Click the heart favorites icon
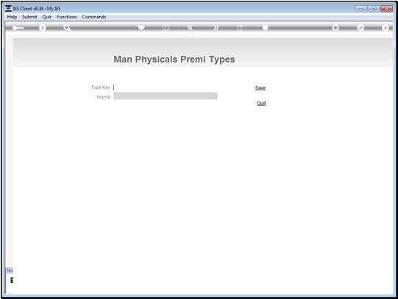 [x=141, y=27]
